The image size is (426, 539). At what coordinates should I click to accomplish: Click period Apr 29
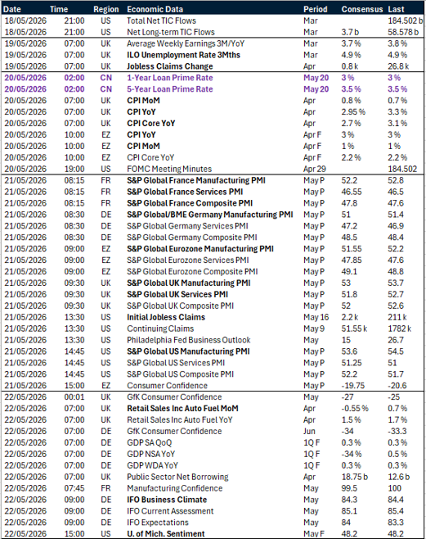click(x=315, y=169)
